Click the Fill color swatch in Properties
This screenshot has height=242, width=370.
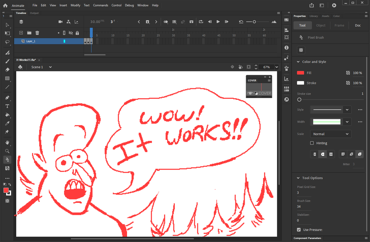(300, 73)
